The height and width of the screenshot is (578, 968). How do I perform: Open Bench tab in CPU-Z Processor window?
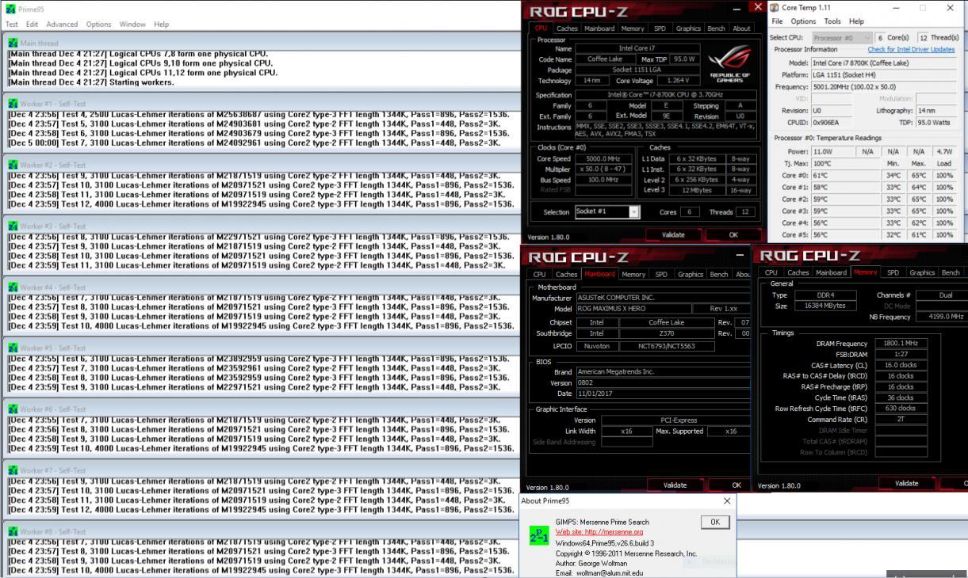717,29
